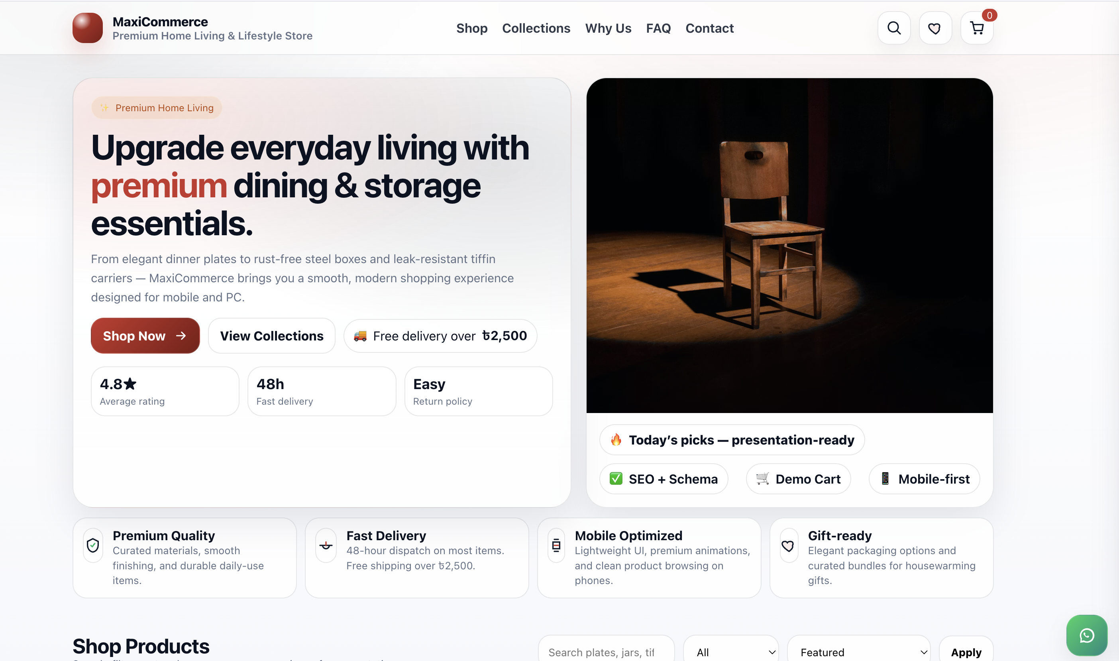1119x661 pixels.
Task: Click the Premium Quality shield icon
Action: pos(92,545)
